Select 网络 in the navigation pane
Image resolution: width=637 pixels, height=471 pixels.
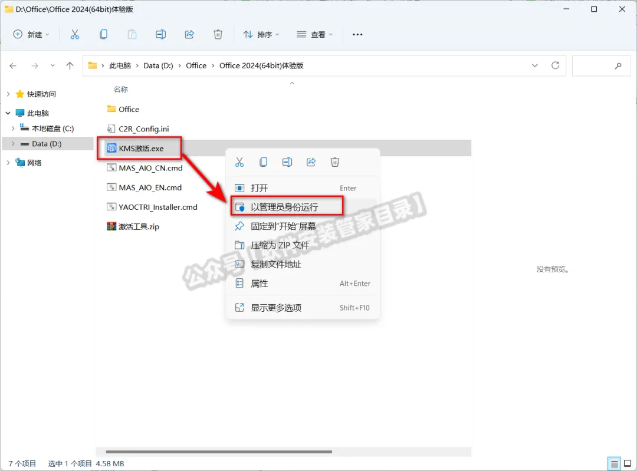tap(35, 163)
